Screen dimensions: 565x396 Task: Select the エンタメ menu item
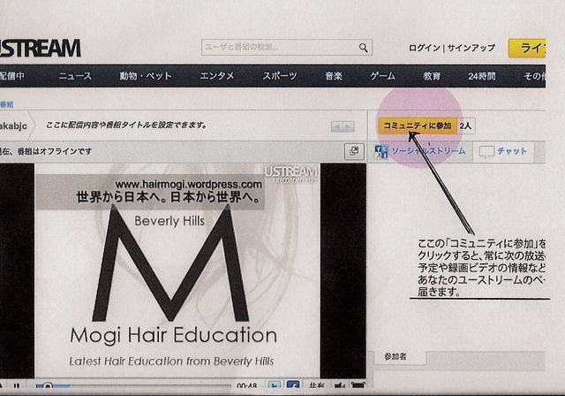click(x=216, y=77)
